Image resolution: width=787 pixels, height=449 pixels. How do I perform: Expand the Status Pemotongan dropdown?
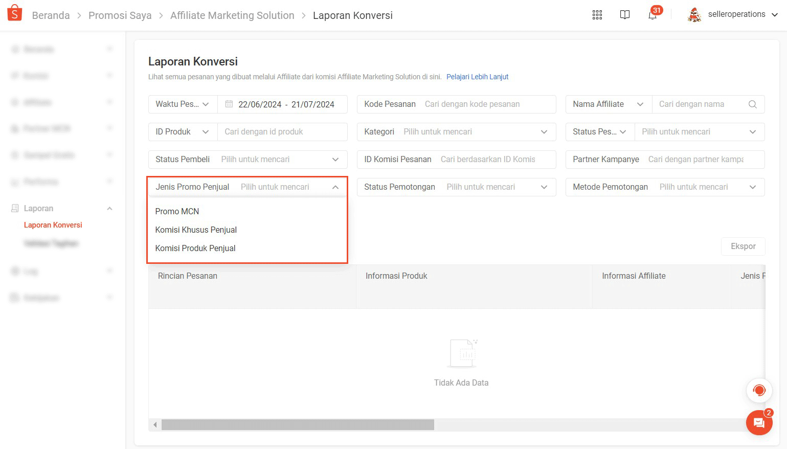click(x=544, y=187)
